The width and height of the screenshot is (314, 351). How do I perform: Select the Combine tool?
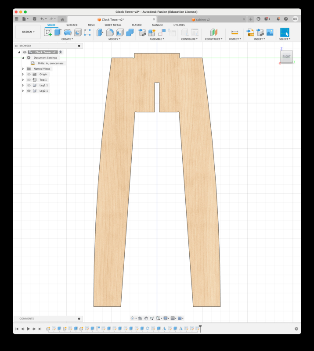click(x=130, y=32)
